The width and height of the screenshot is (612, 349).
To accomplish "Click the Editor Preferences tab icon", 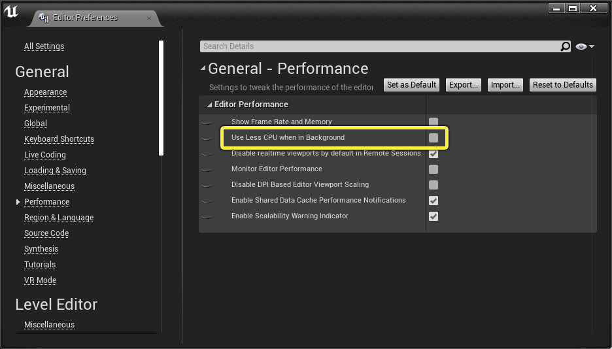I will click(x=44, y=18).
